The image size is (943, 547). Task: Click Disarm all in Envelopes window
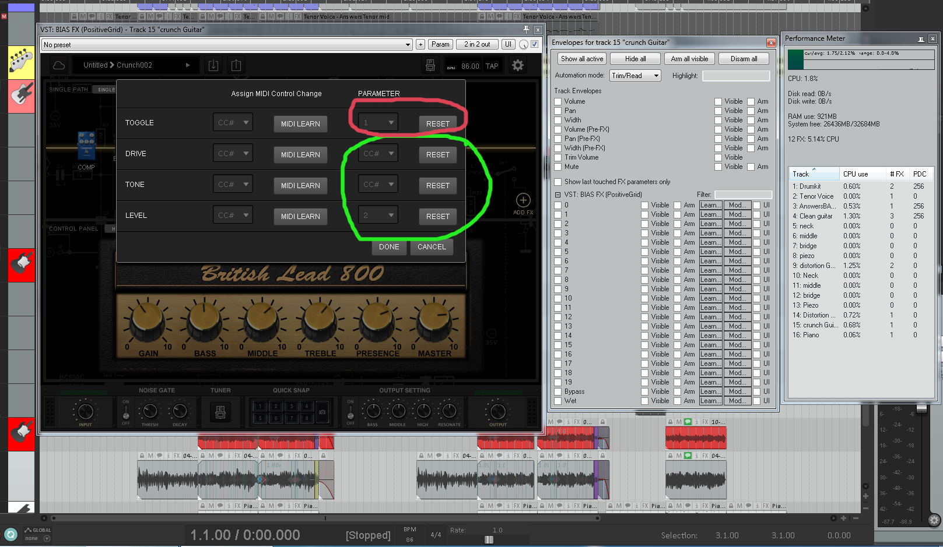(744, 59)
